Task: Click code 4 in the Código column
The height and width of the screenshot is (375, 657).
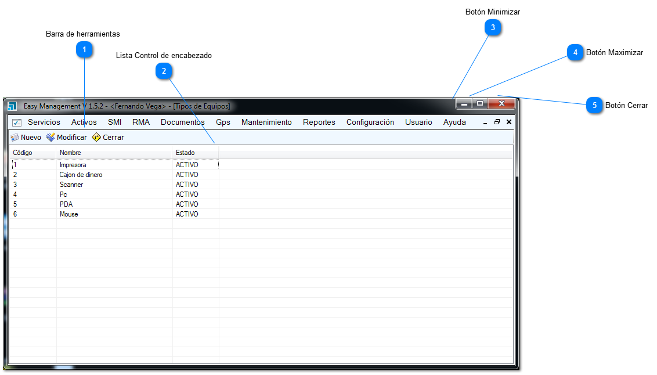Action: pyautogui.click(x=15, y=194)
